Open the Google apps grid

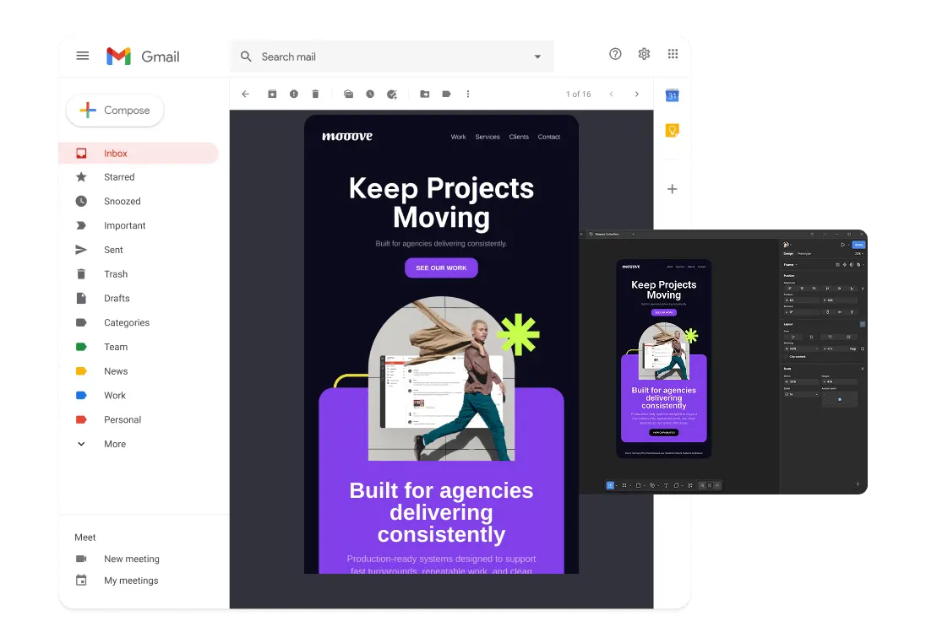pyautogui.click(x=673, y=54)
